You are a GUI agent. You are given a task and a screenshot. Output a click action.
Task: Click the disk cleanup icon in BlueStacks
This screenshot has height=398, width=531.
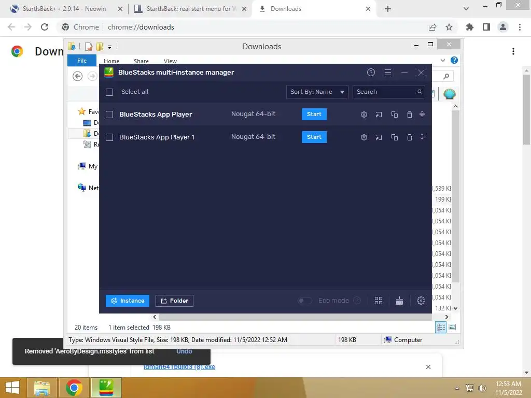[x=400, y=301]
